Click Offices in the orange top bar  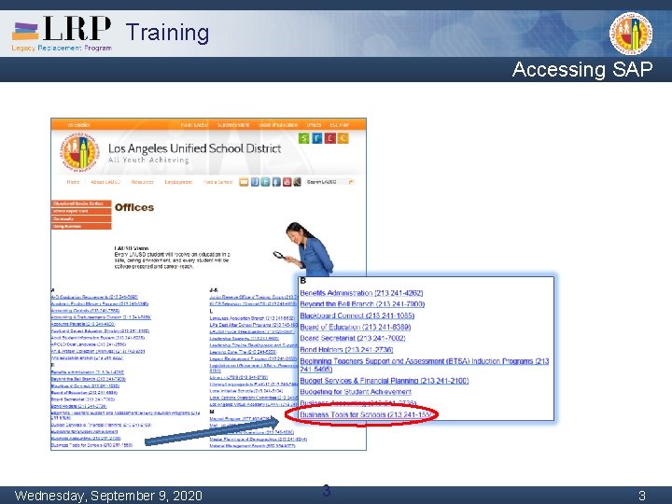[x=314, y=125]
